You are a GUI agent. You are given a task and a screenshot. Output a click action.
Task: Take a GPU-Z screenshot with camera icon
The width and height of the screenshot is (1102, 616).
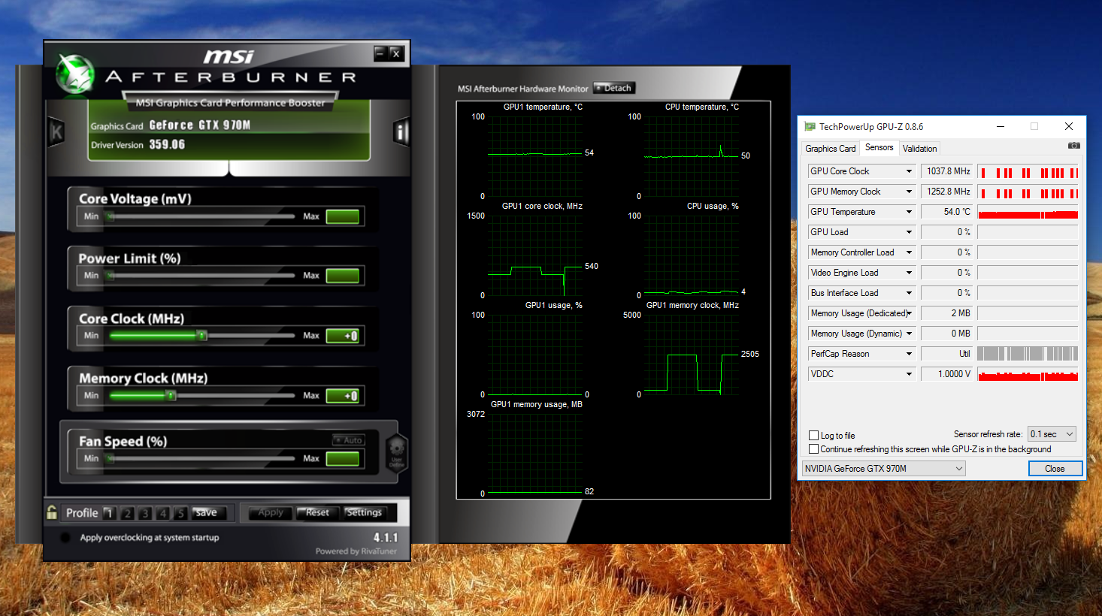pos(1073,145)
